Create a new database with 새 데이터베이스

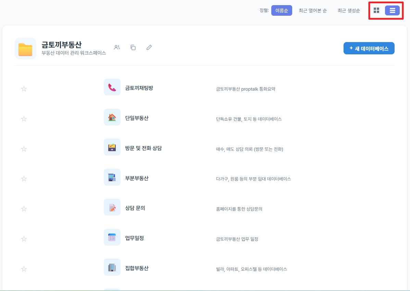pyautogui.click(x=369, y=48)
